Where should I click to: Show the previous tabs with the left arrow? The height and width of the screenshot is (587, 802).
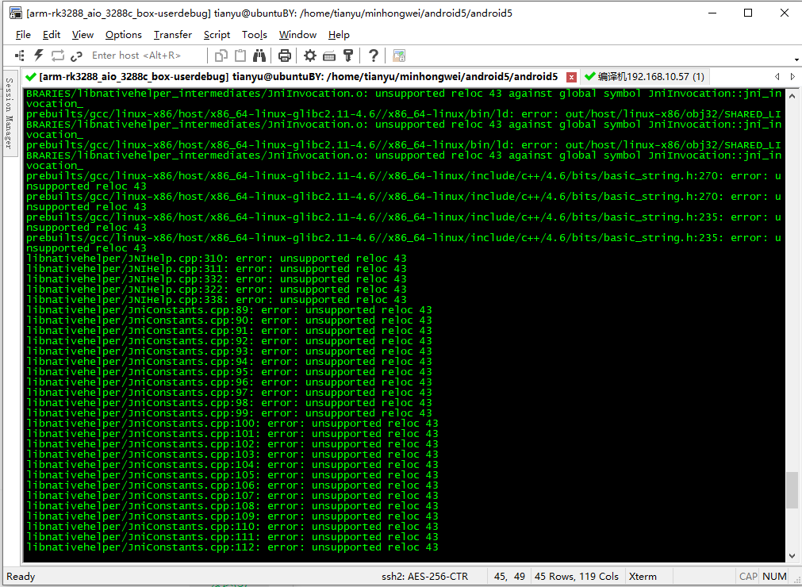777,77
